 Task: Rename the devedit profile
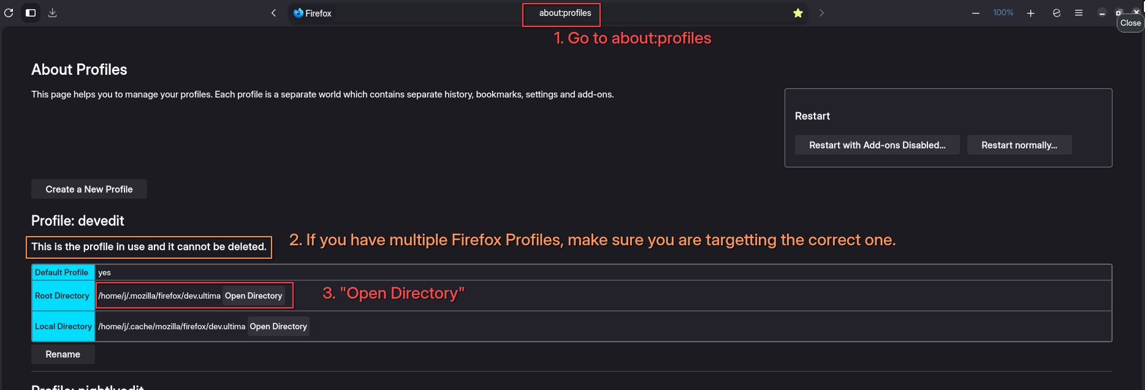pyautogui.click(x=63, y=354)
